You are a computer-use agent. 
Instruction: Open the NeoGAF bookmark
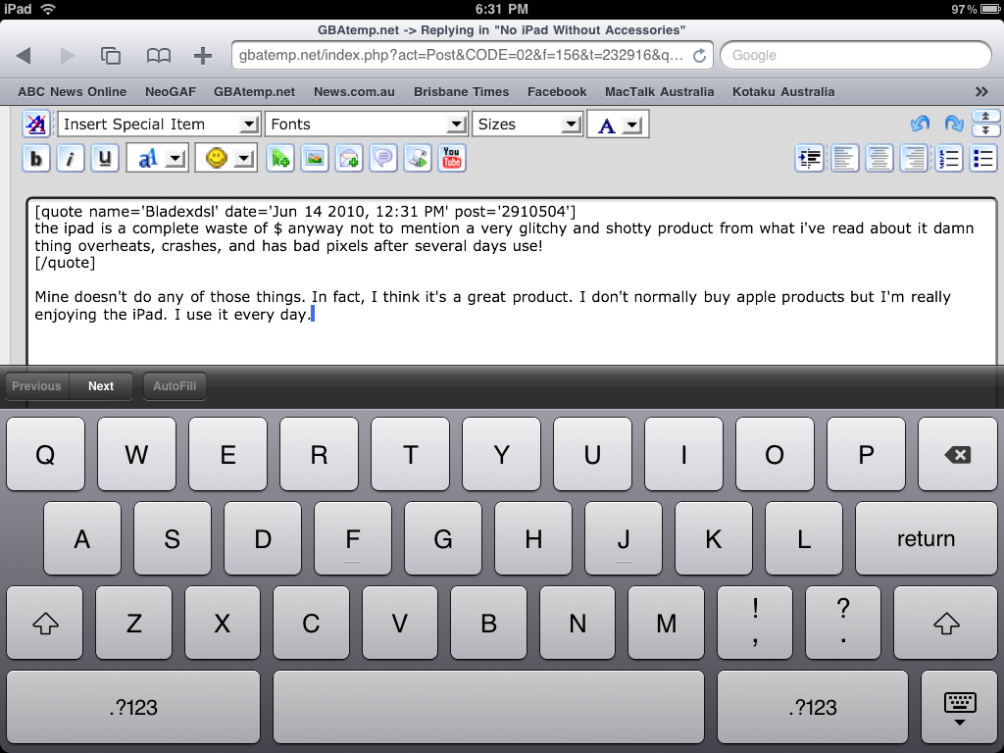171,91
